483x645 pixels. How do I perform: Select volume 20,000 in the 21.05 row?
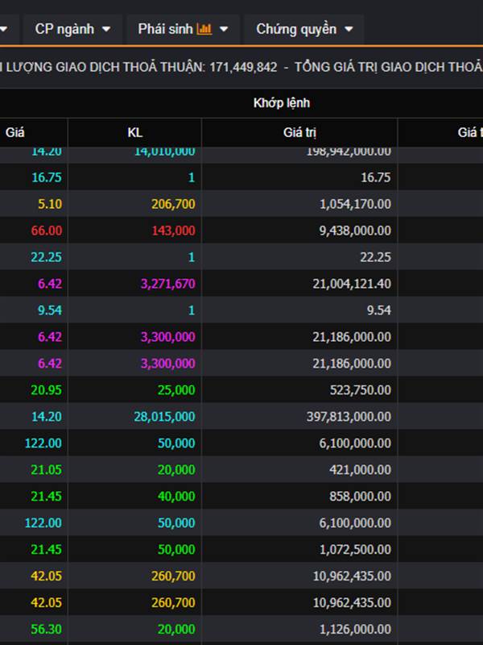[x=176, y=470]
